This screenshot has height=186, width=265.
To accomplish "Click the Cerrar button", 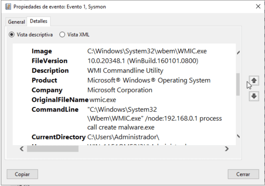I will (x=244, y=174).
